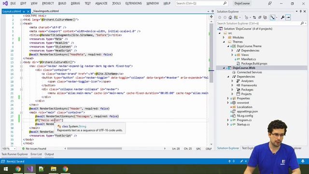The height and width of the screenshot is (174, 309).
Task: Click Sync with Active Document arrows icon
Action: point(254,17)
